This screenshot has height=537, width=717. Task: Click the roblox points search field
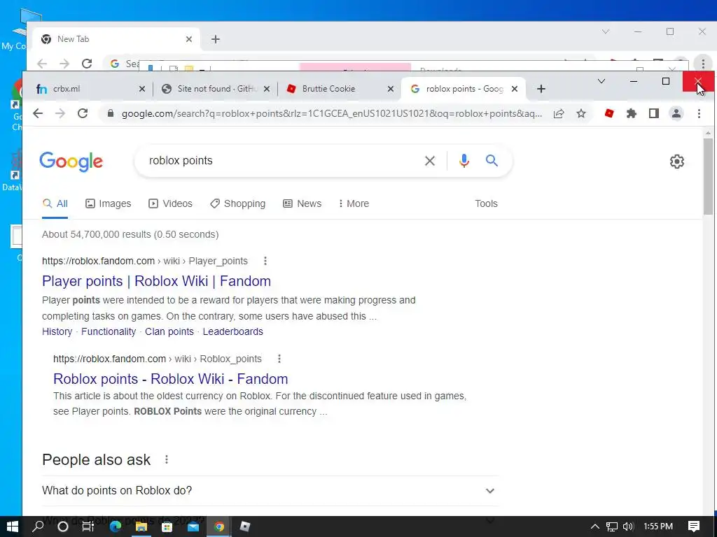[x=279, y=161]
